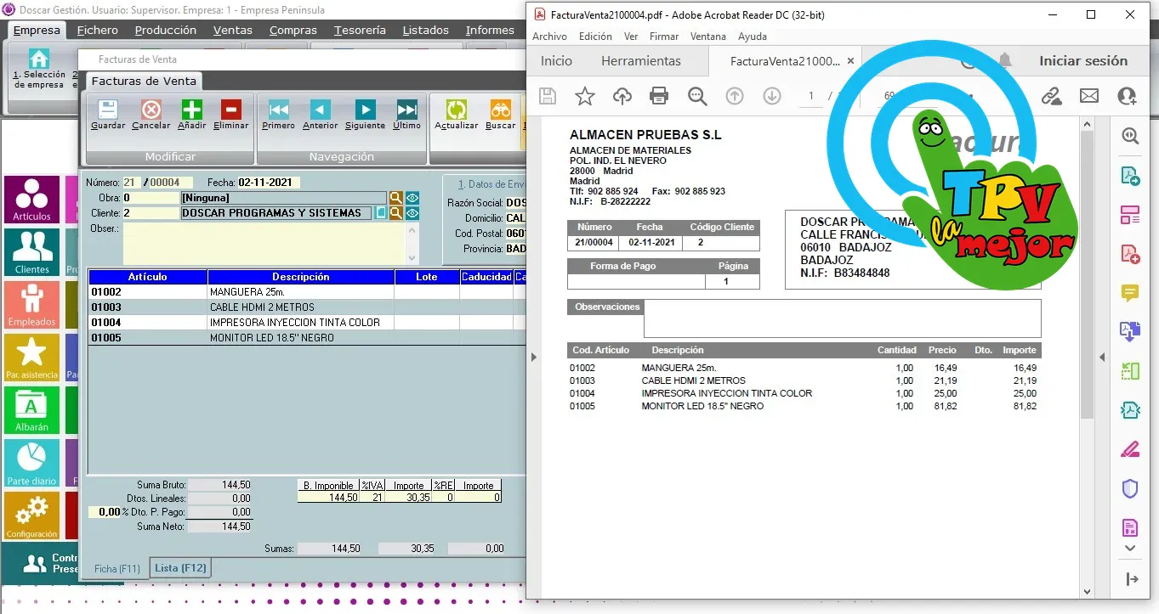Open the Tesorería menu
This screenshot has height=614, width=1159.
[360, 30]
